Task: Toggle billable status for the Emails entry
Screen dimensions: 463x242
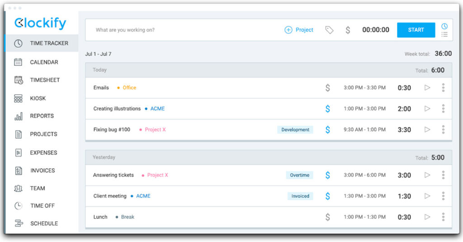Action: pos(328,88)
